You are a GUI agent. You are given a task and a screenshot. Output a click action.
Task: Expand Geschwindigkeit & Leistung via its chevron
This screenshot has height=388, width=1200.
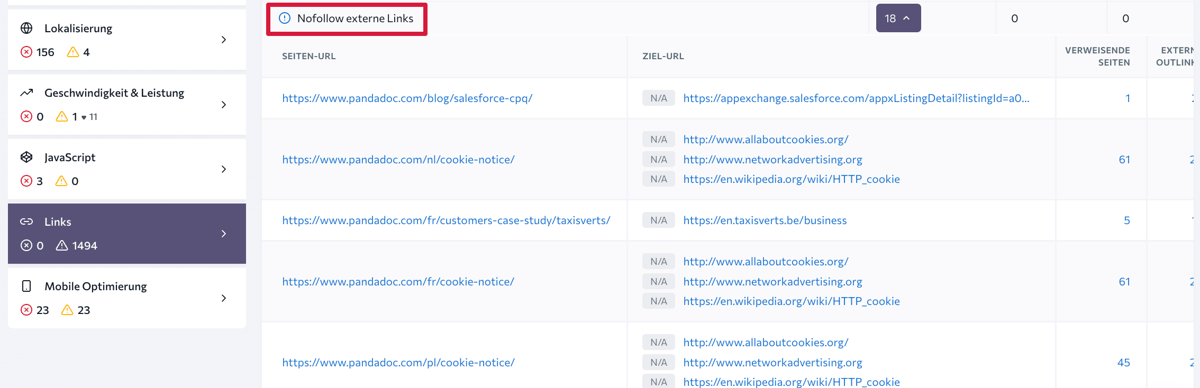point(224,105)
